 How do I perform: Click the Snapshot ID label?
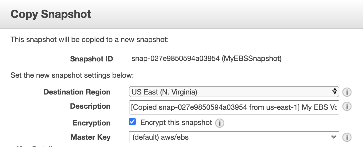(x=92, y=59)
